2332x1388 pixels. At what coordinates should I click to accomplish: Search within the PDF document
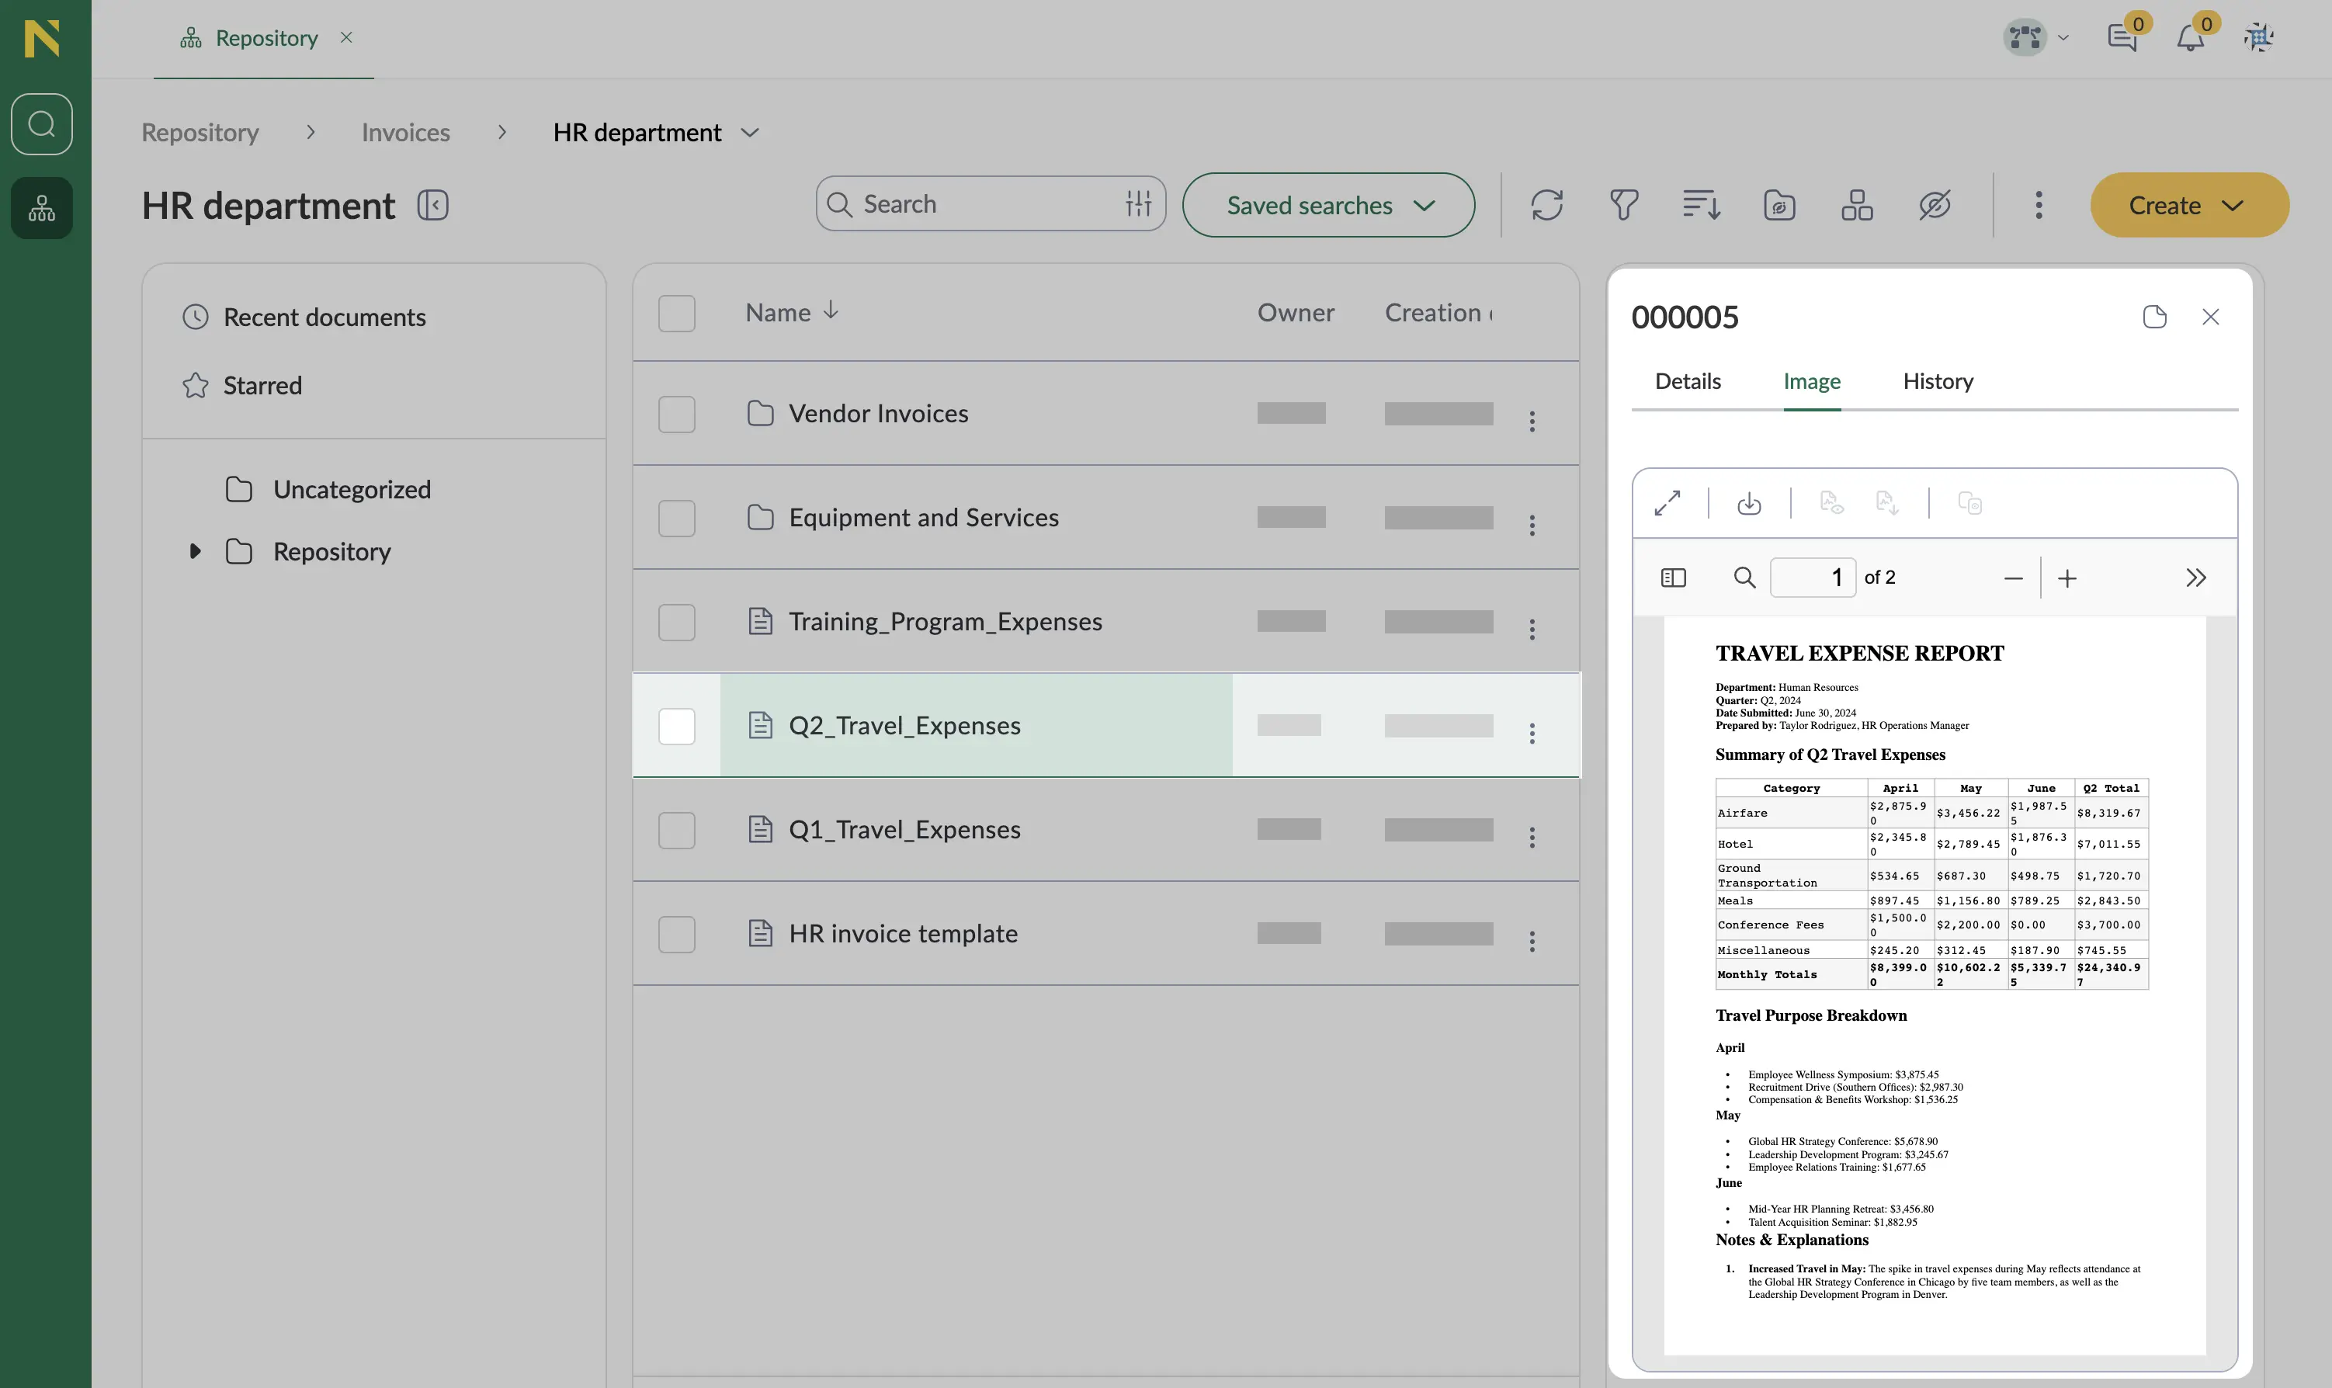1744,577
